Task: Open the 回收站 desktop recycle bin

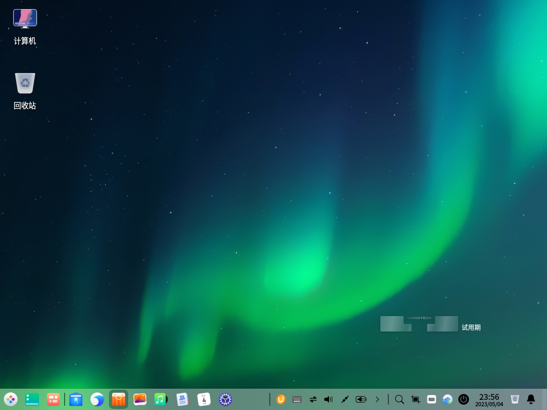Action: [x=25, y=91]
